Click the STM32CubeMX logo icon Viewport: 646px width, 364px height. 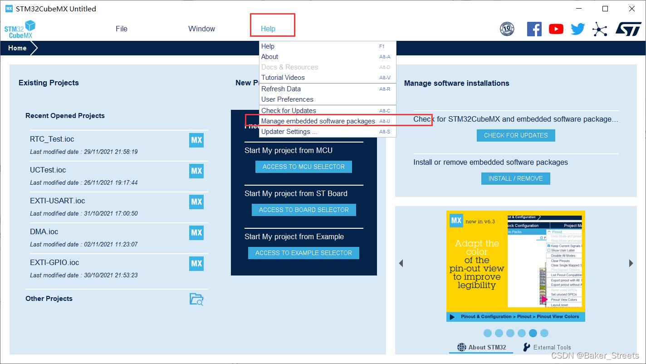(20, 29)
